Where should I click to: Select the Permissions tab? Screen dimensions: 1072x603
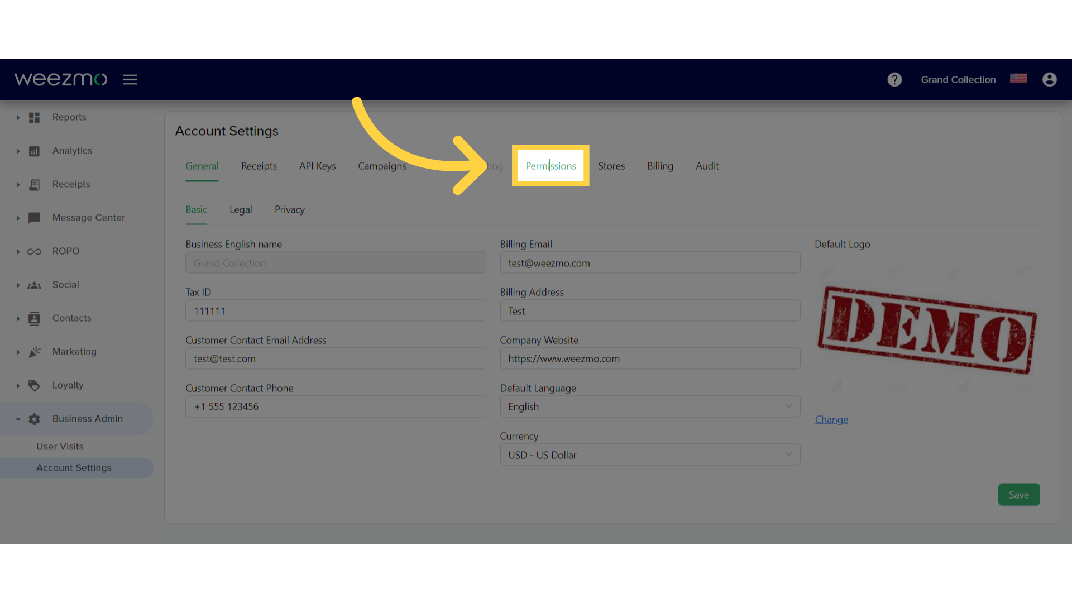click(551, 166)
